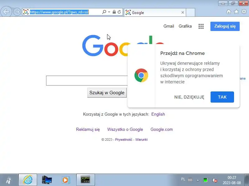The height and width of the screenshot is (186, 249).
Task: Open Favorites star icon
Action: pyautogui.click(x=236, y=11)
